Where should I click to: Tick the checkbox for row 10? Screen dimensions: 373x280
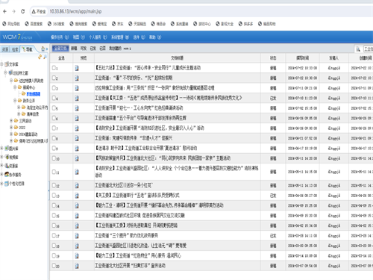(x=54, y=158)
